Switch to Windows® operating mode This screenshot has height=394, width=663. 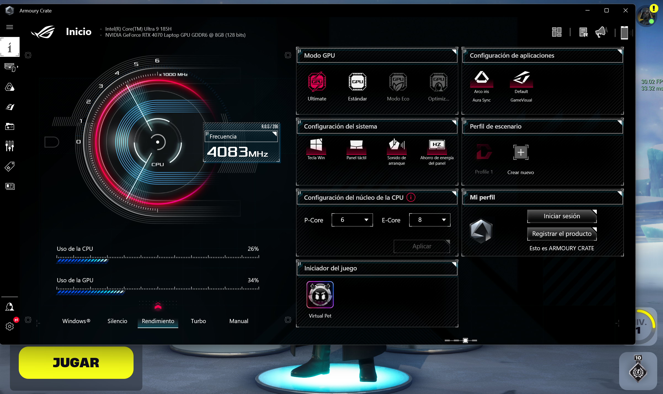[76, 321]
